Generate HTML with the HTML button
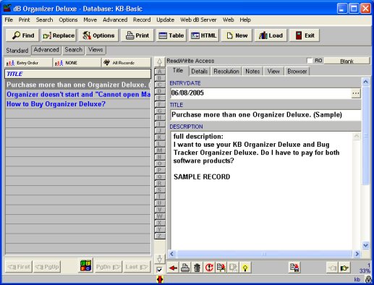The height and width of the screenshot is (285, 374). 204,35
